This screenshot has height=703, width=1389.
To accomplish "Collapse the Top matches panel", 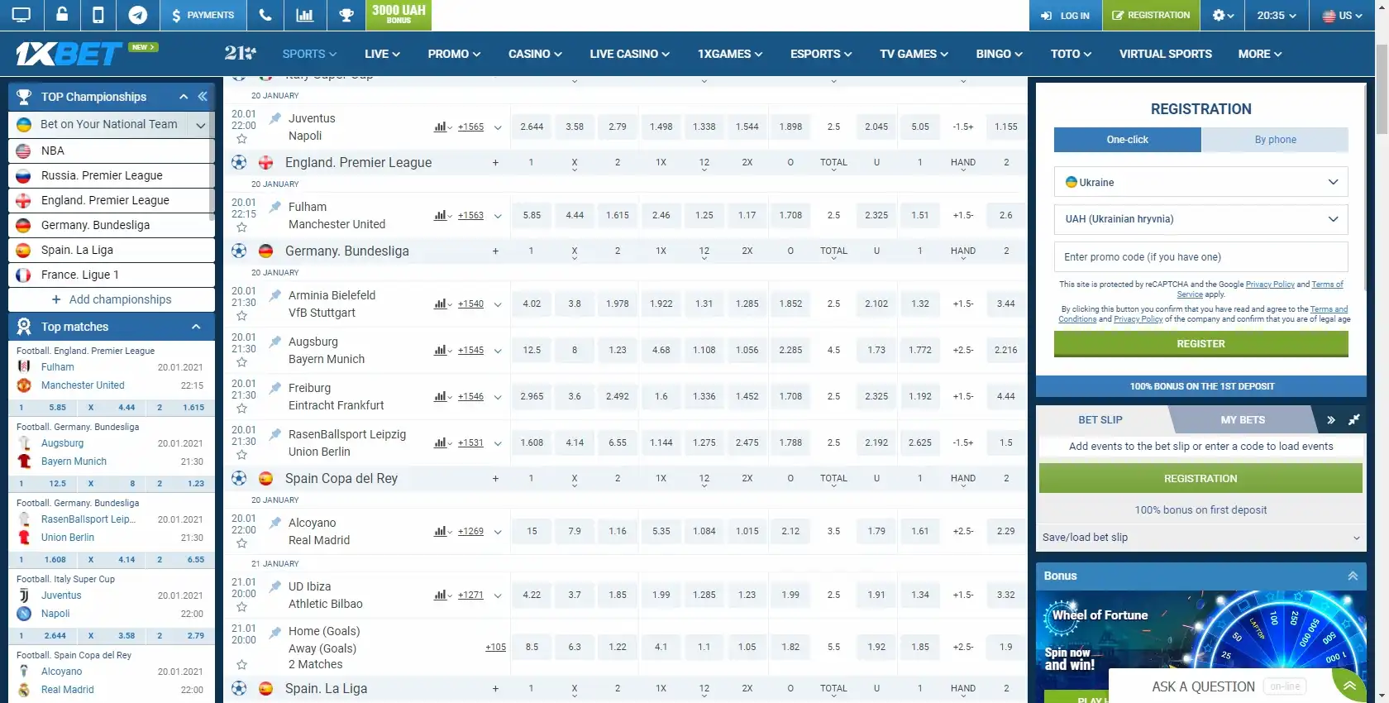I will (x=196, y=327).
